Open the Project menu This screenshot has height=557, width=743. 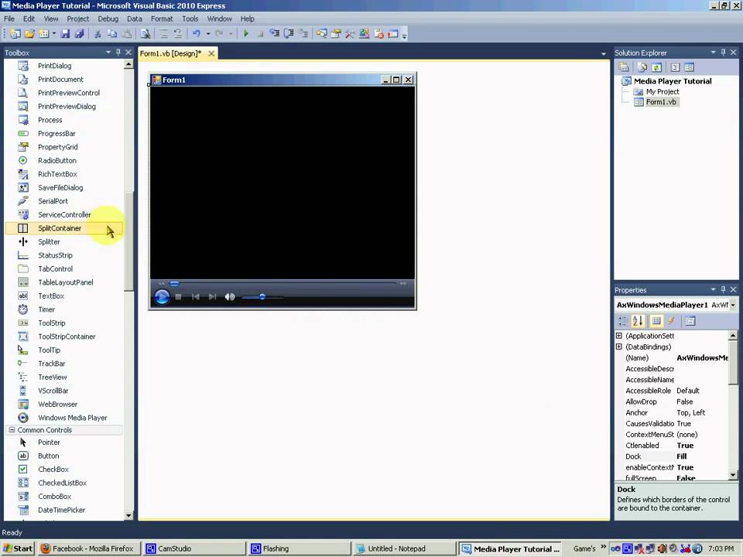point(77,19)
